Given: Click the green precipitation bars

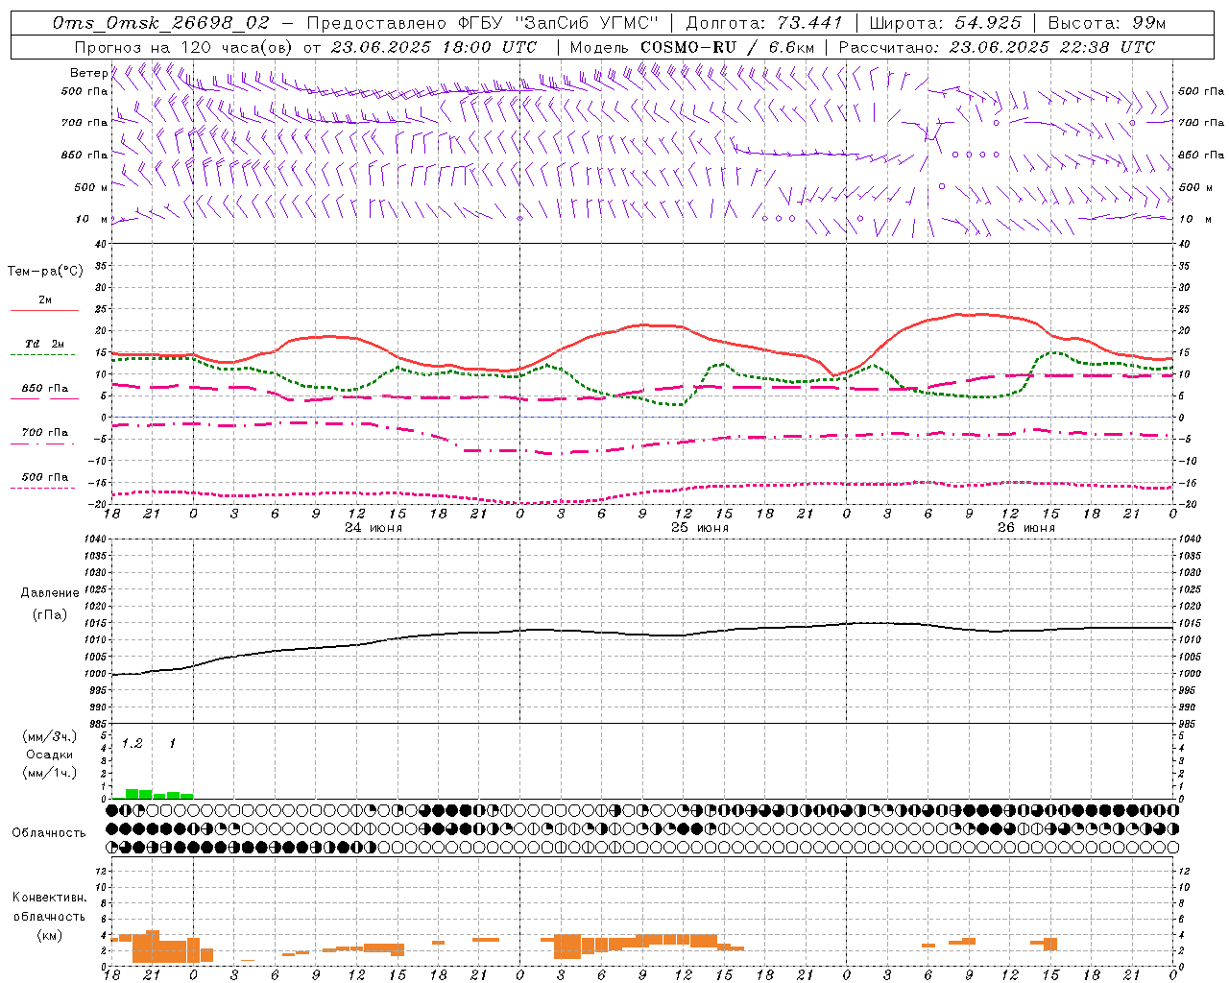Looking at the screenshot, I should (x=154, y=794).
